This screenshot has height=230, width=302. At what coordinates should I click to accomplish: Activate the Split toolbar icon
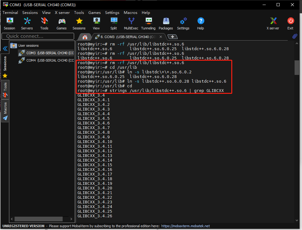point(113,24)
